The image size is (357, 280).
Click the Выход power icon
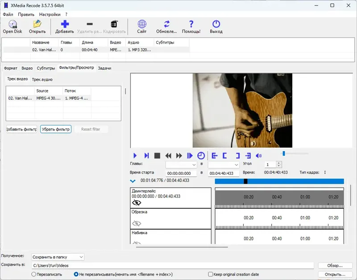[x=216, y=25]
